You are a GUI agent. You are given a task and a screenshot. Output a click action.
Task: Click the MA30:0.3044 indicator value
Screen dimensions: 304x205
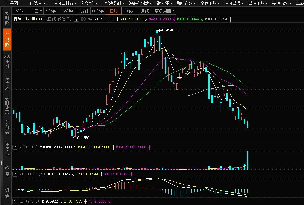point(188,19)
